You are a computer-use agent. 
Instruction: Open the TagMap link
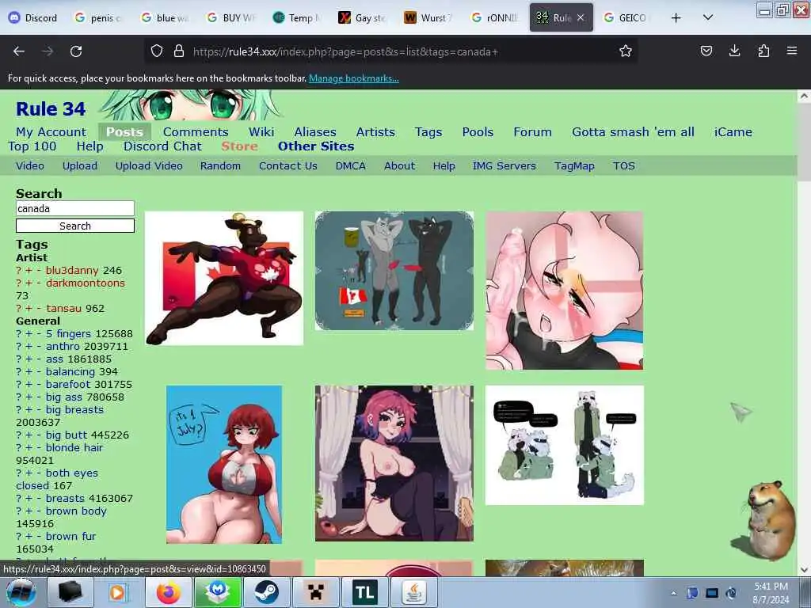[x=574, y=166]
